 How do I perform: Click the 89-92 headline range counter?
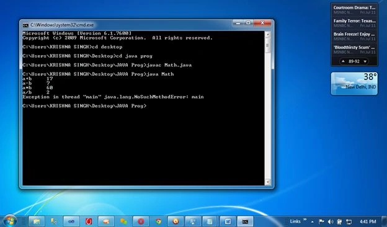[x=354, y=61]
